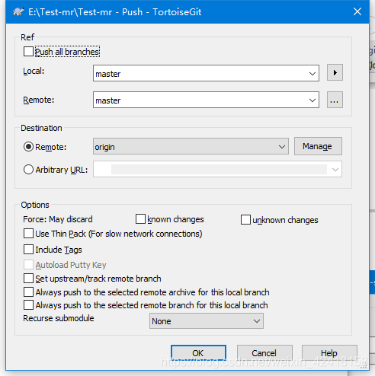Click the ellipsis button beside Remote branch
The height and width of the screenshot is (376, 375).
click(x=335, y=100)
